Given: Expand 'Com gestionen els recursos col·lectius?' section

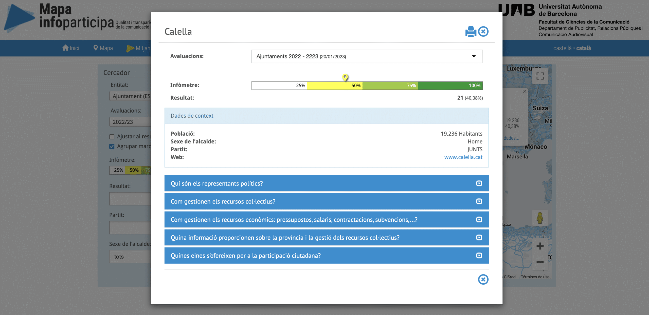Looking at the screenshot, I should pyautogui.click(x=327, y=201).
